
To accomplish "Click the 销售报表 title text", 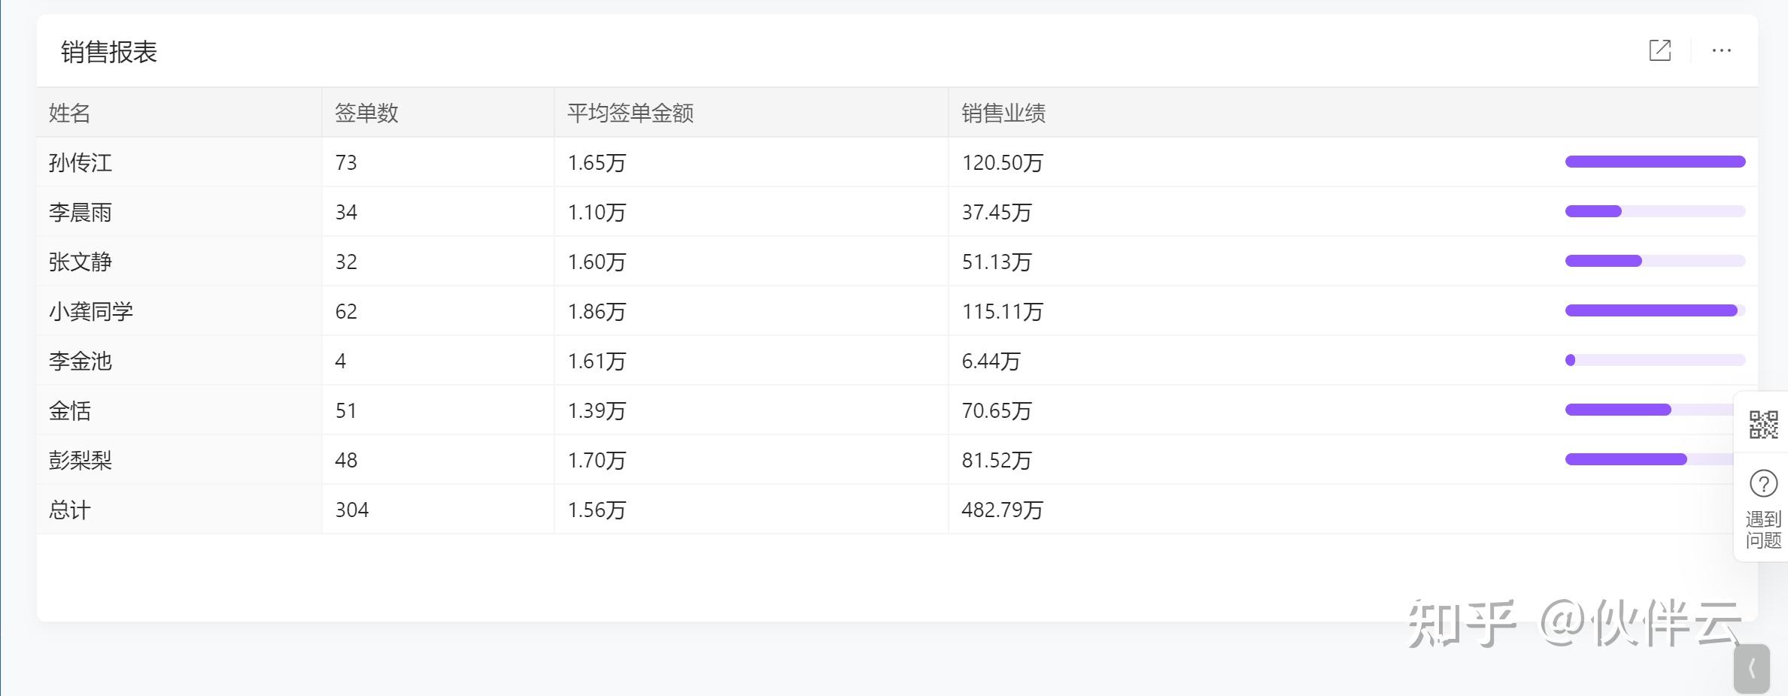I will point(109,52).
